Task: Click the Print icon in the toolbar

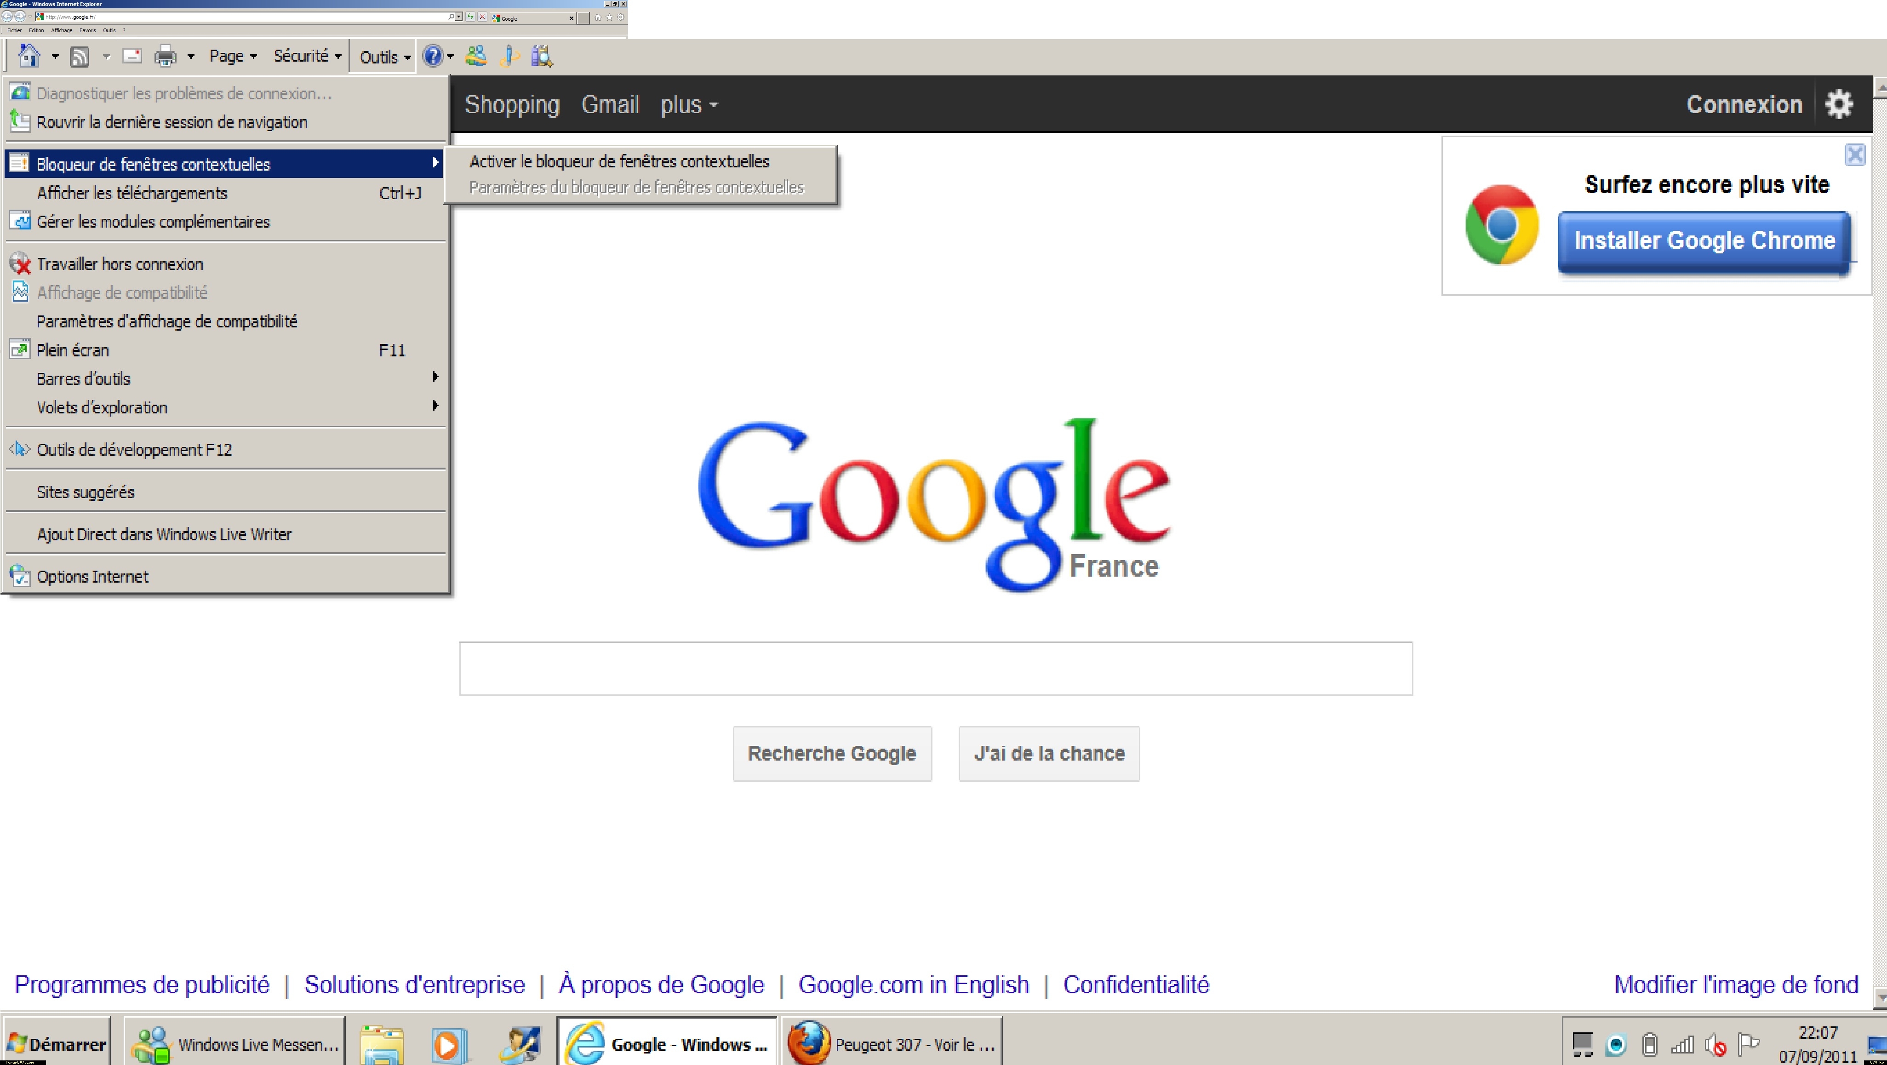Action: [166, 57]
